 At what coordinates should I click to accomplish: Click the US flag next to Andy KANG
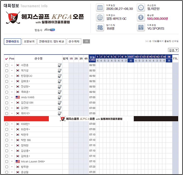tap(18, 97)
